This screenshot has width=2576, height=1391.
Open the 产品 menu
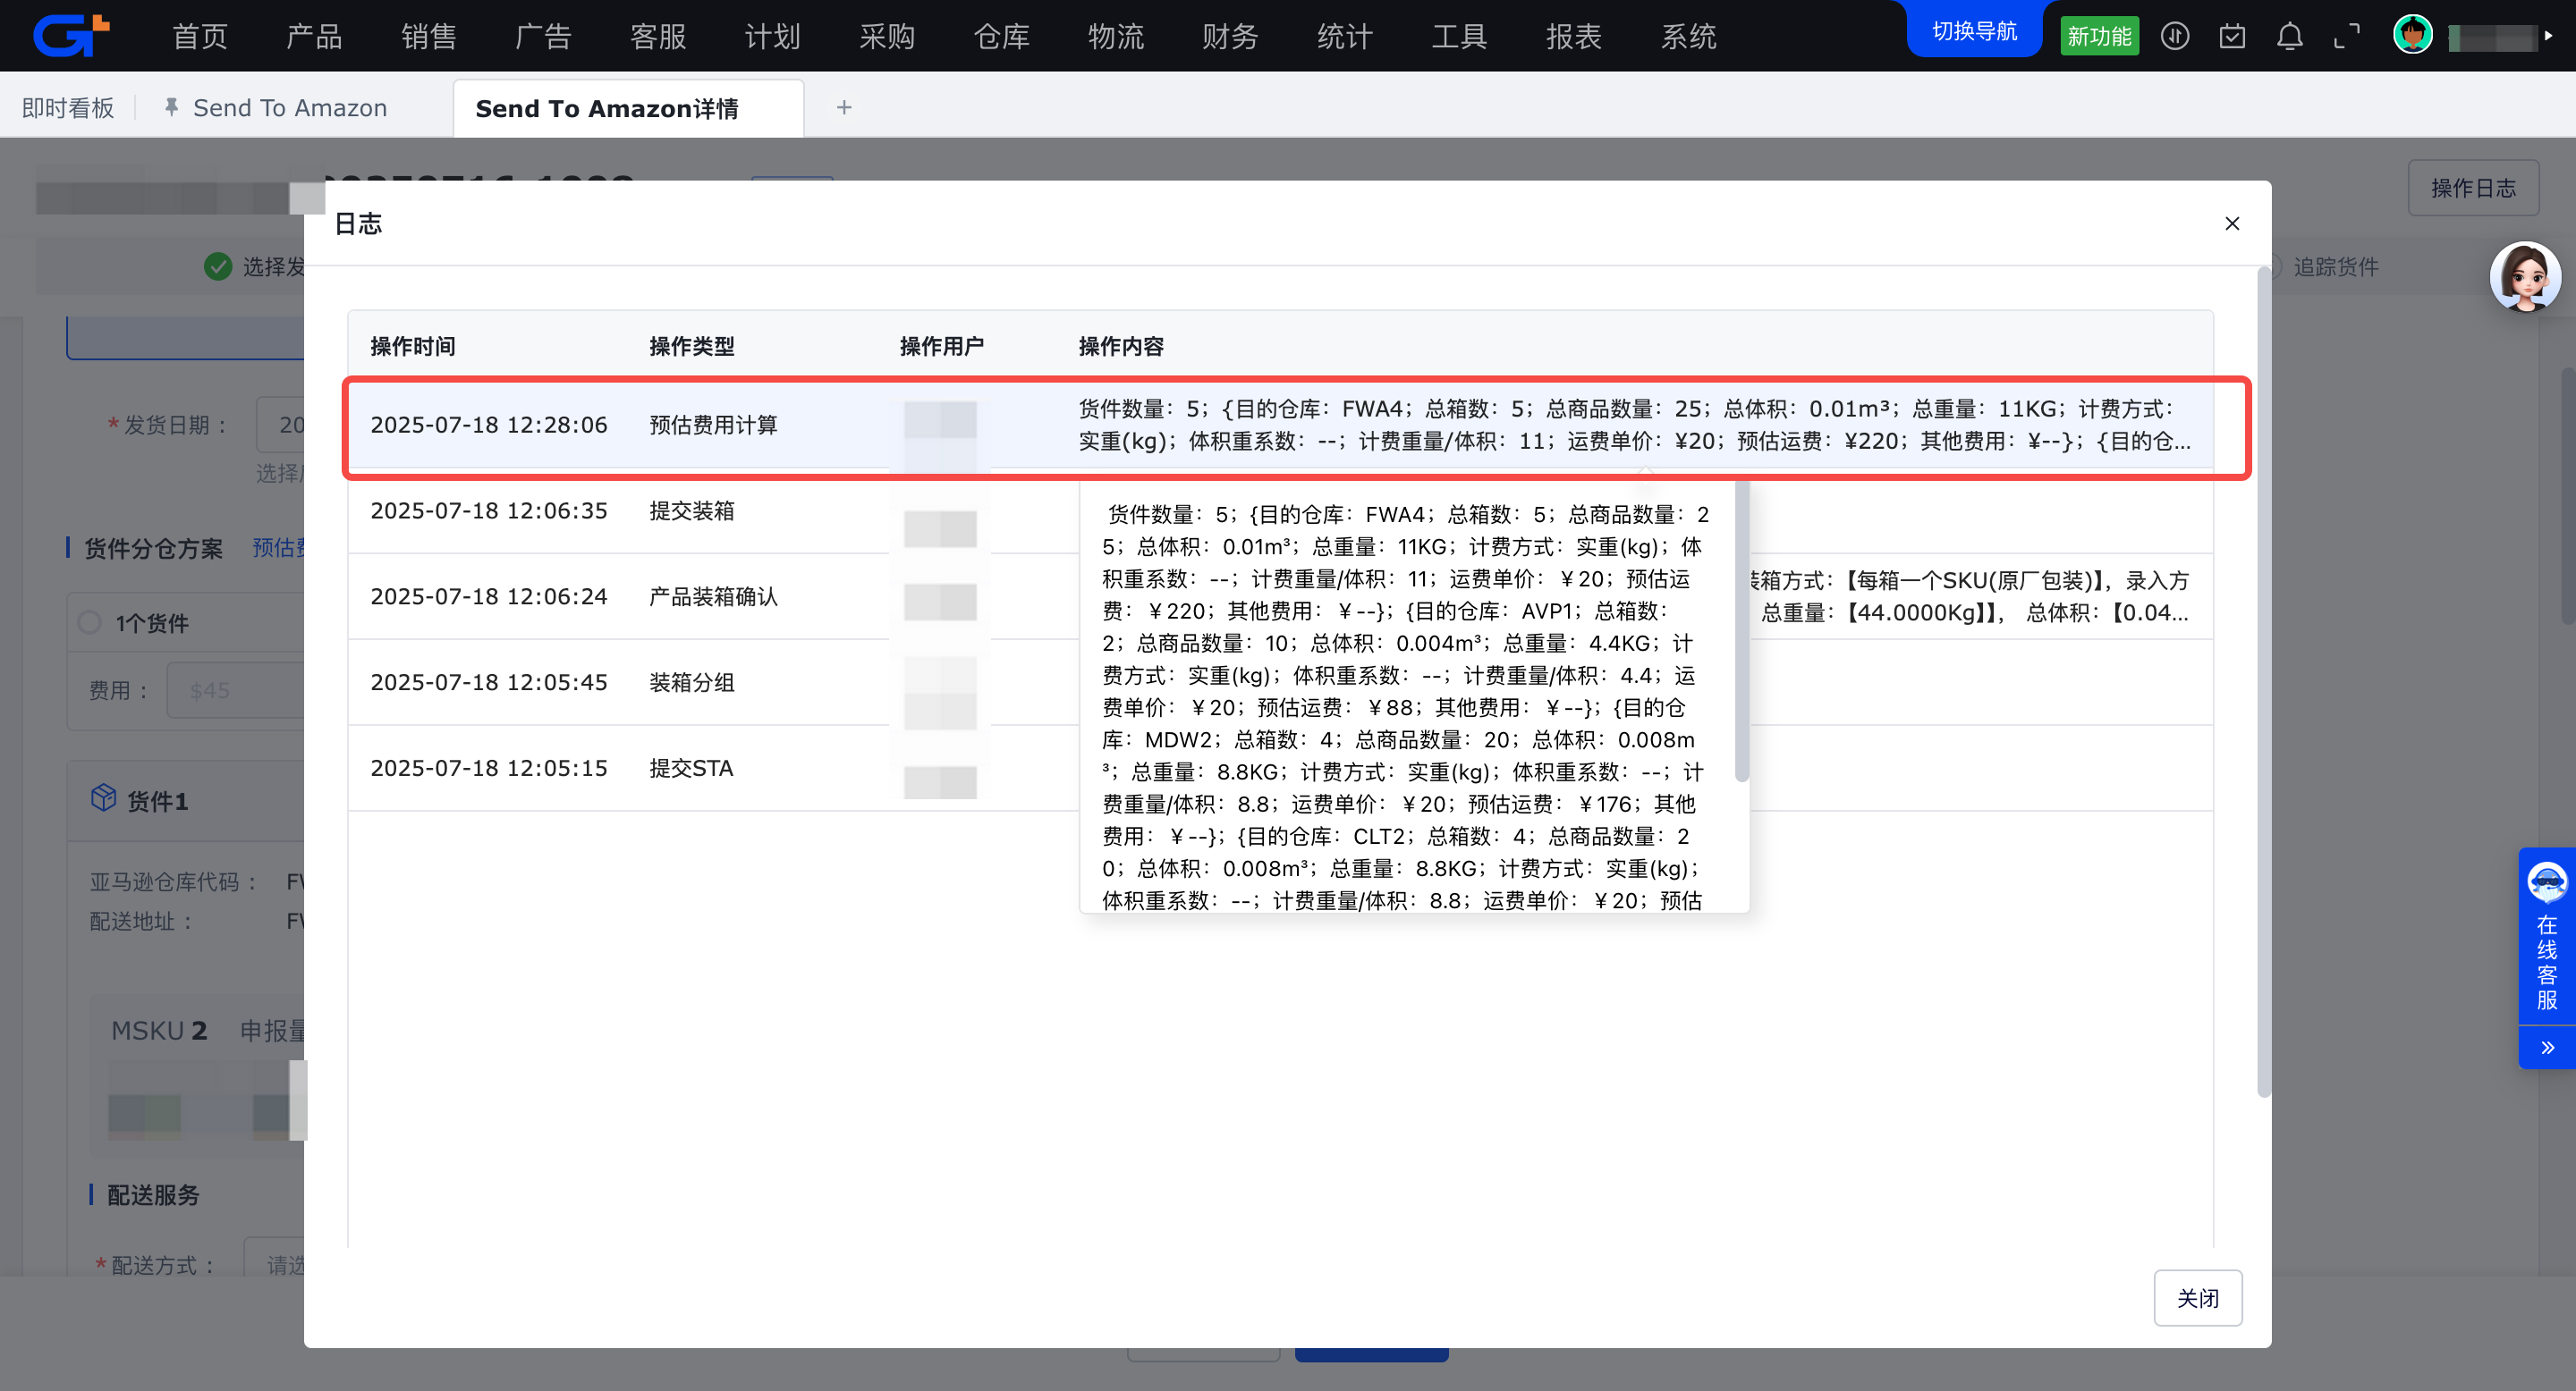pyautogui.click(x=314, y=37)
